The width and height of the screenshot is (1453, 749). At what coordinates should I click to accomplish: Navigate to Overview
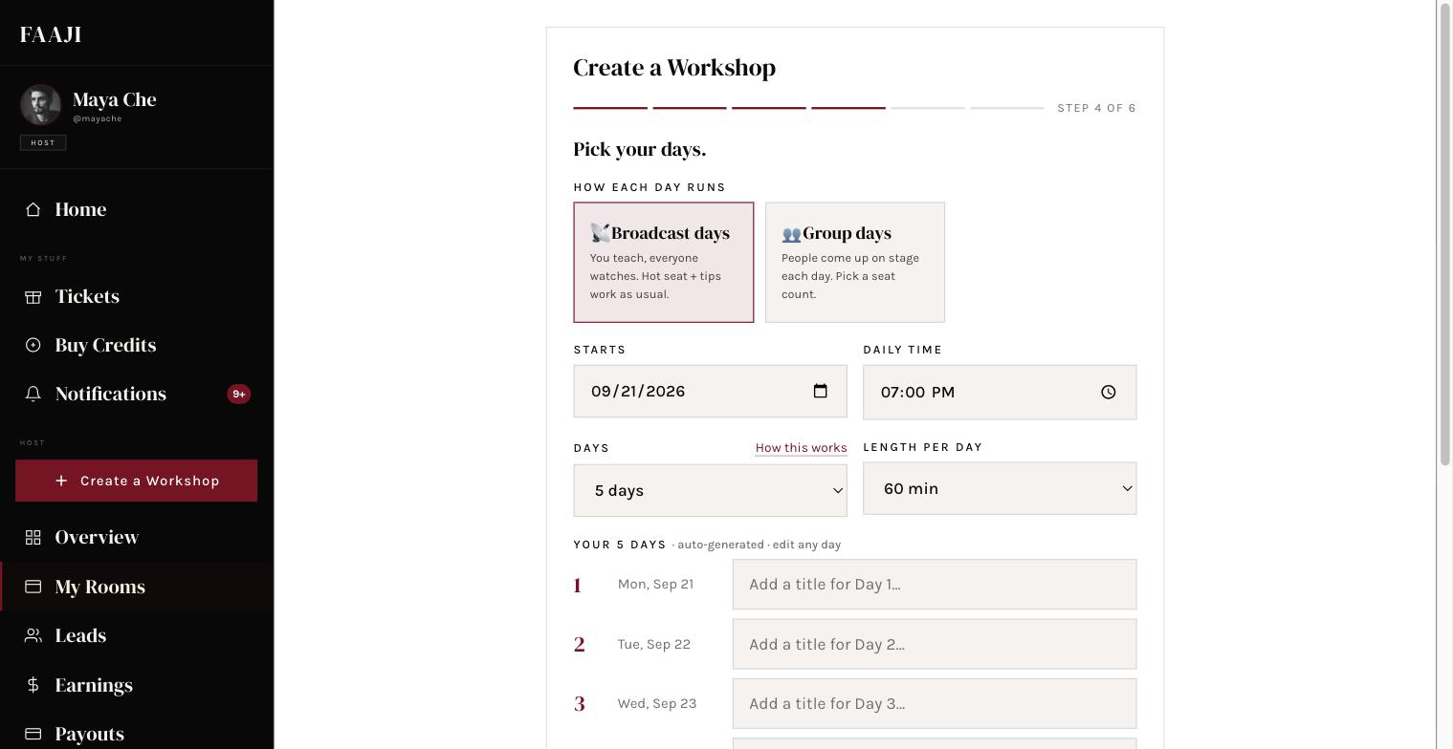137,537
